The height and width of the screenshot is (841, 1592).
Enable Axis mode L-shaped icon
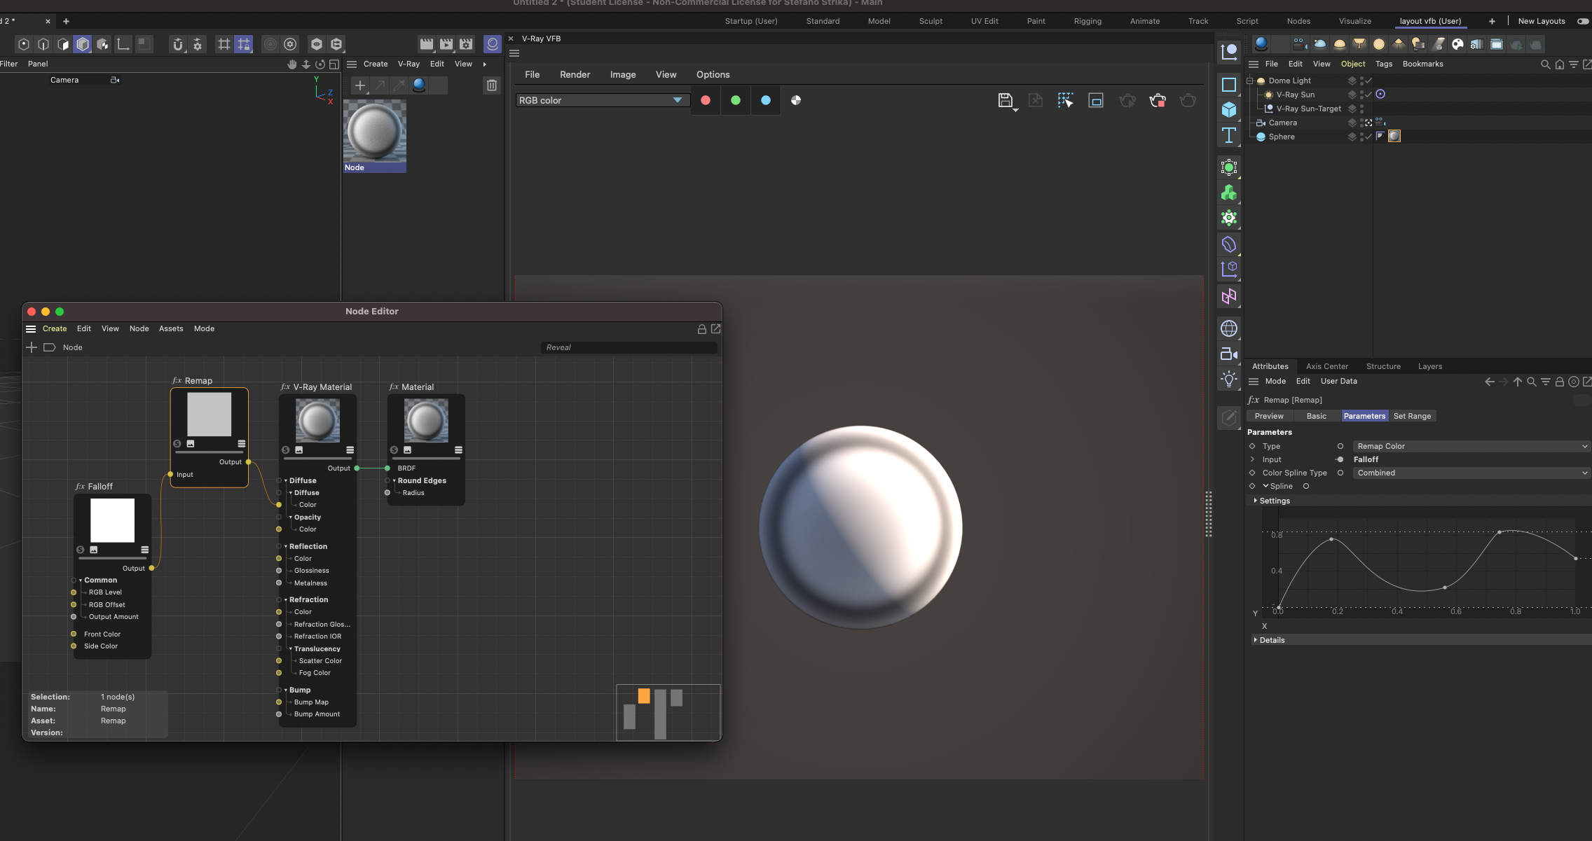click(x=123, y=44)
